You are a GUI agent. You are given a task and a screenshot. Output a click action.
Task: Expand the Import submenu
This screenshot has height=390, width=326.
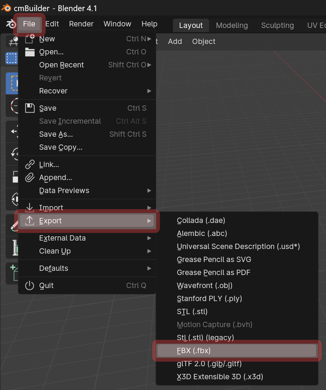point(88,208)
